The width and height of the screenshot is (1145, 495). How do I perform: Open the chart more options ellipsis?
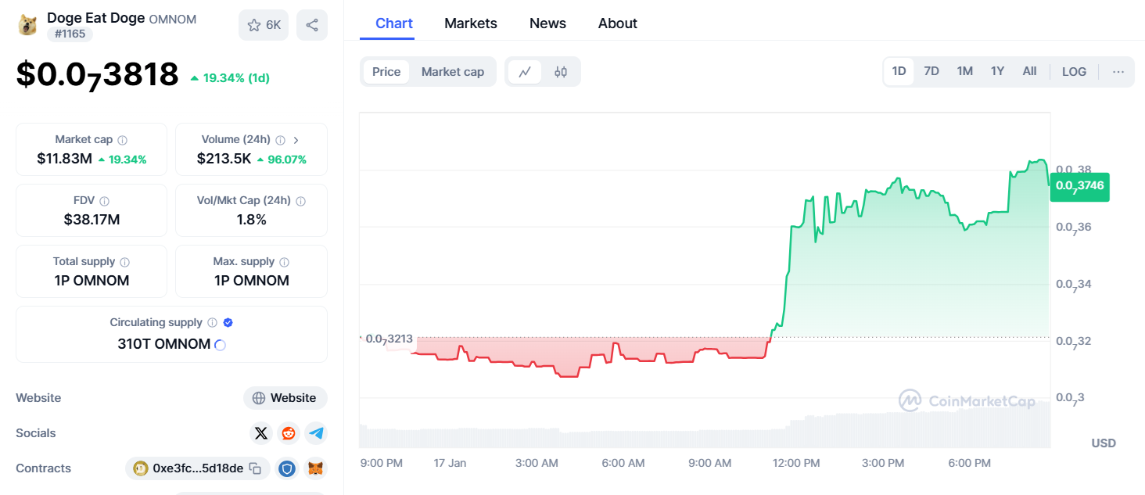(x=1118, y=72)
